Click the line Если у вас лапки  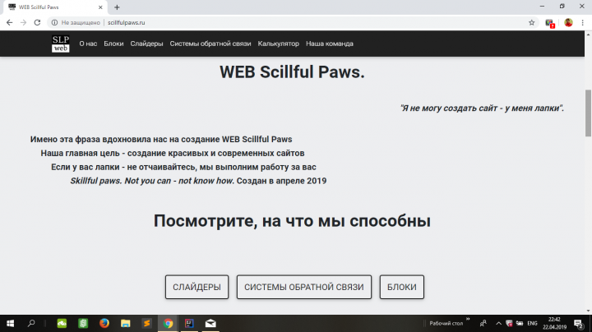point(183,167)
